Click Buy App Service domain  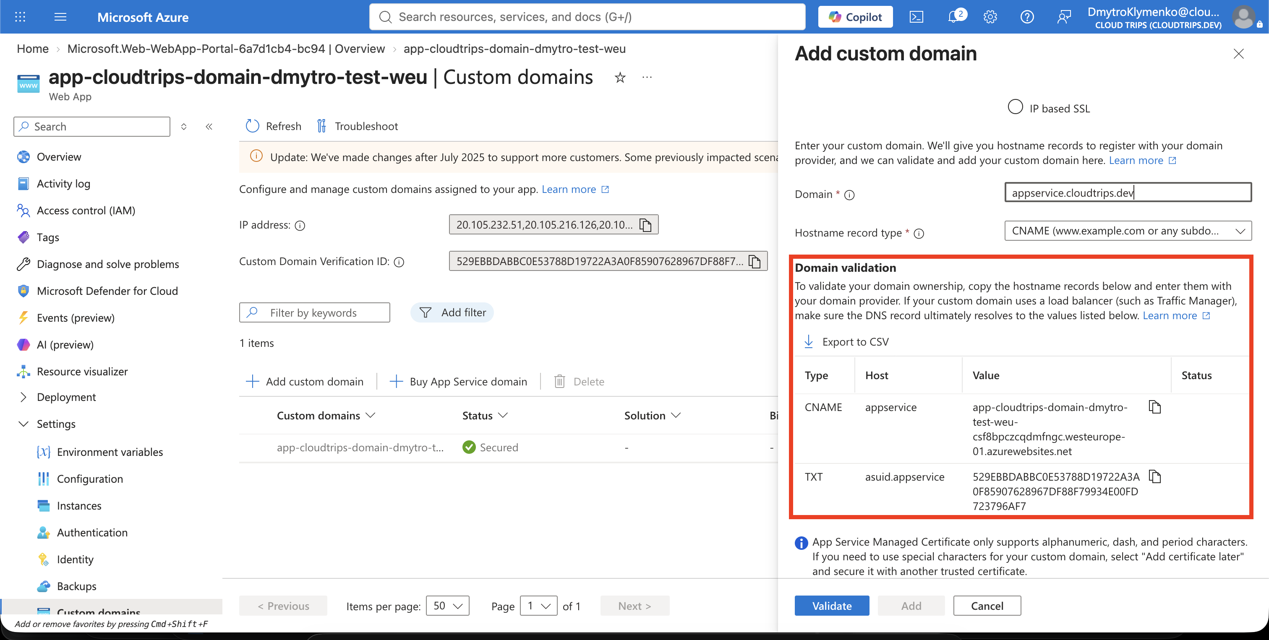pyautogui.click(x=458, y=382)
